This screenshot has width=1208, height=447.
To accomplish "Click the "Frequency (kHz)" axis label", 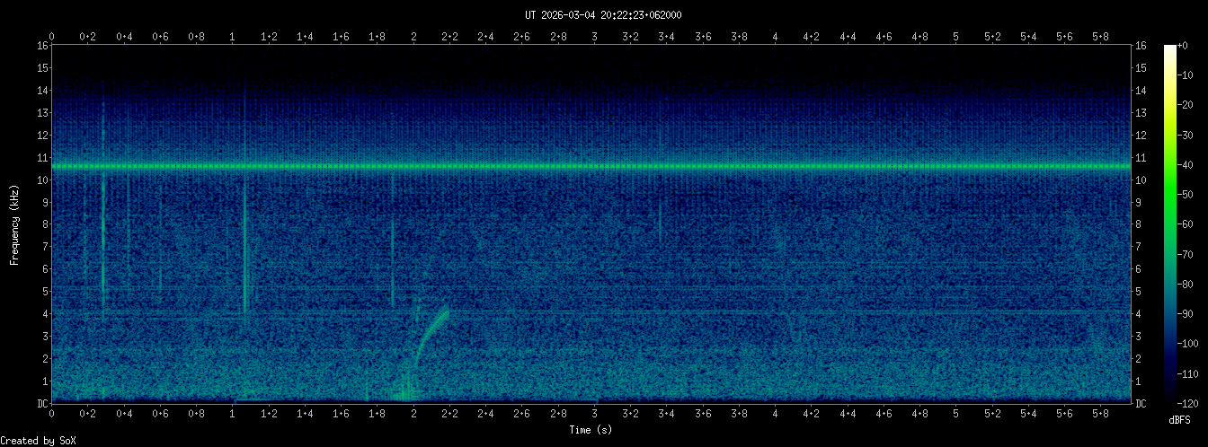I will coord(14,224).
